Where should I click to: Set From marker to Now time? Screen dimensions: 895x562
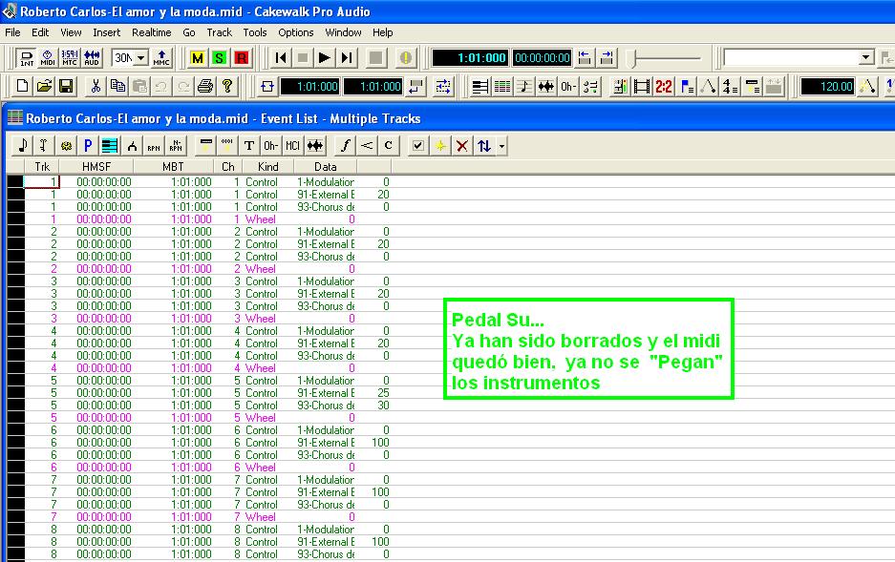[x=584, y=57]
